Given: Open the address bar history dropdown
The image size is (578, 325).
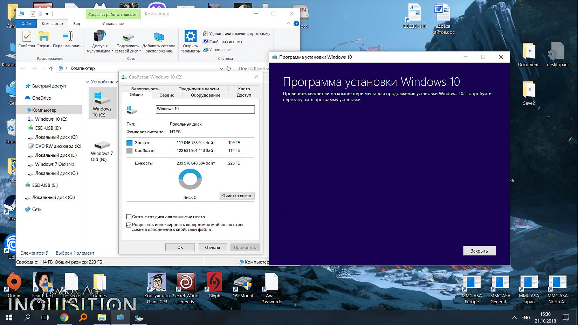Looking at the screenshot, I should [x=221, y=69].
